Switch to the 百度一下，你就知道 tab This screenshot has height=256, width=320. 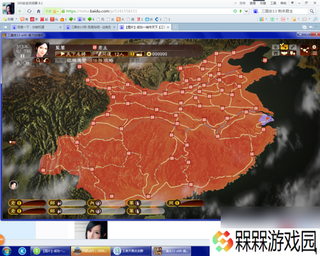click(x=37, y=27)
